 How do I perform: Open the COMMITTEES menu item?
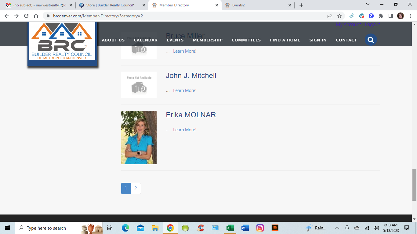(246, 40)
